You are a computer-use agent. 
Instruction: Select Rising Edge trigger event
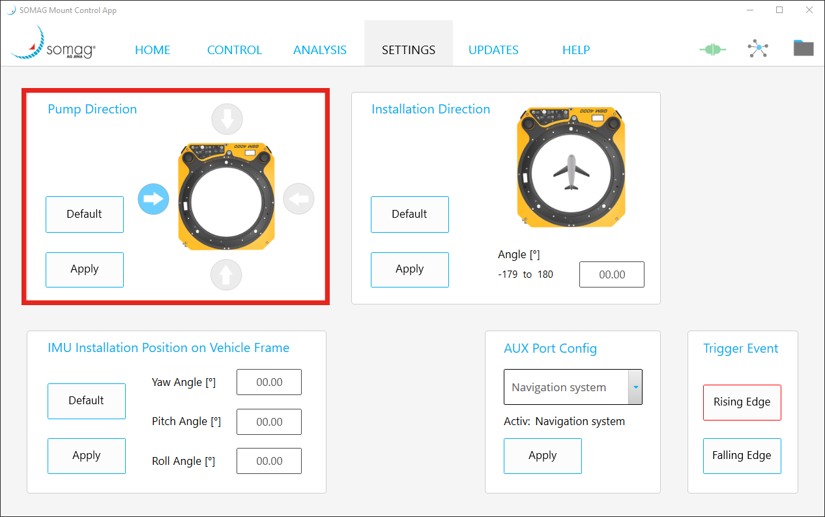[742, 402]
